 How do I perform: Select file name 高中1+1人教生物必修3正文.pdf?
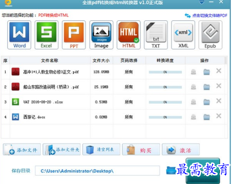pos(51,72)
